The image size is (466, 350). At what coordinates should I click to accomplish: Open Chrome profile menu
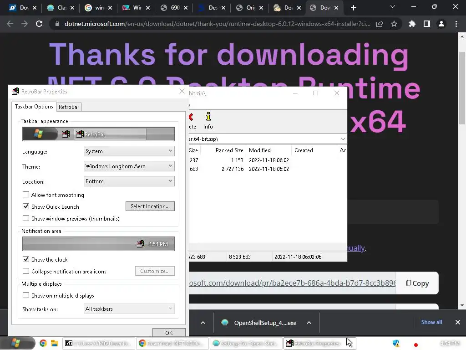tap(441, 24)
